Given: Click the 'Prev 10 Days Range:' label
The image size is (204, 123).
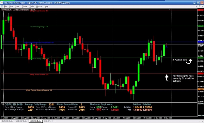Looking at the screenshot, I should (x=46, y=107).
